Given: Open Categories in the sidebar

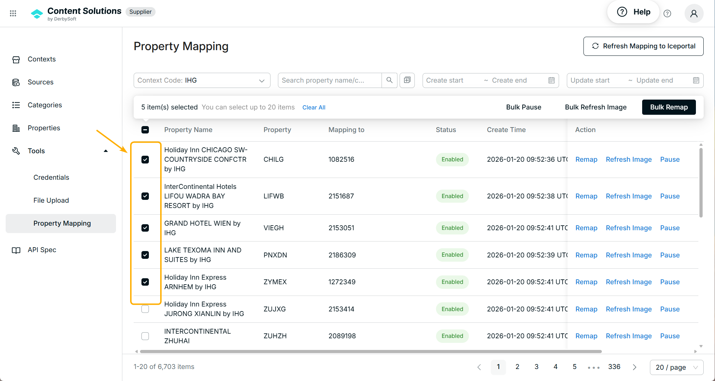Looking at the screenshot, I should (45, 105).
